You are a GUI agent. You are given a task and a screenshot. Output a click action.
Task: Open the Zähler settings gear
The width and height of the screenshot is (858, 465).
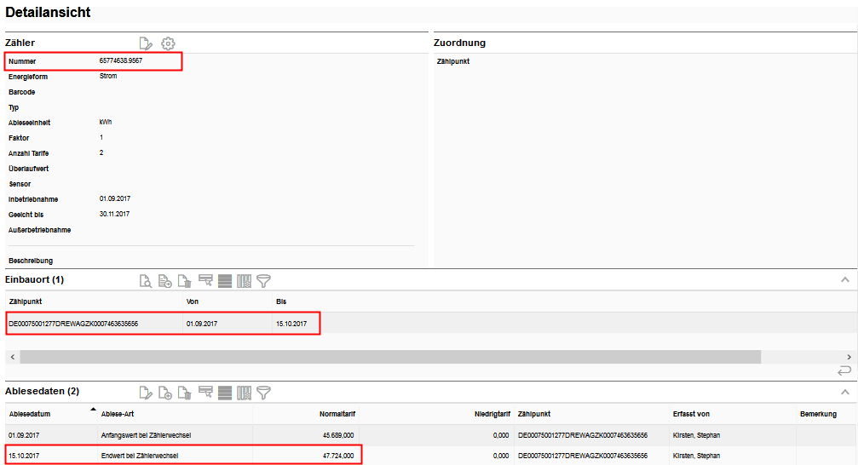168,43
